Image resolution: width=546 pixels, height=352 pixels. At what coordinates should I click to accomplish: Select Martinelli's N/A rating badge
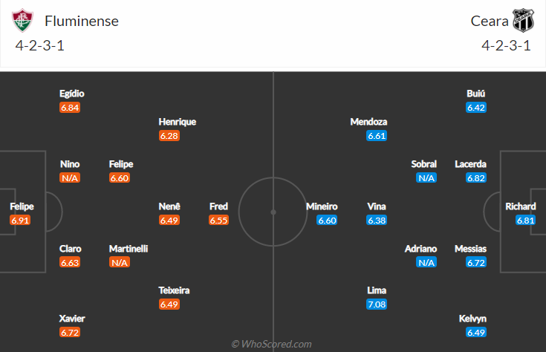[x=120, y=262]
